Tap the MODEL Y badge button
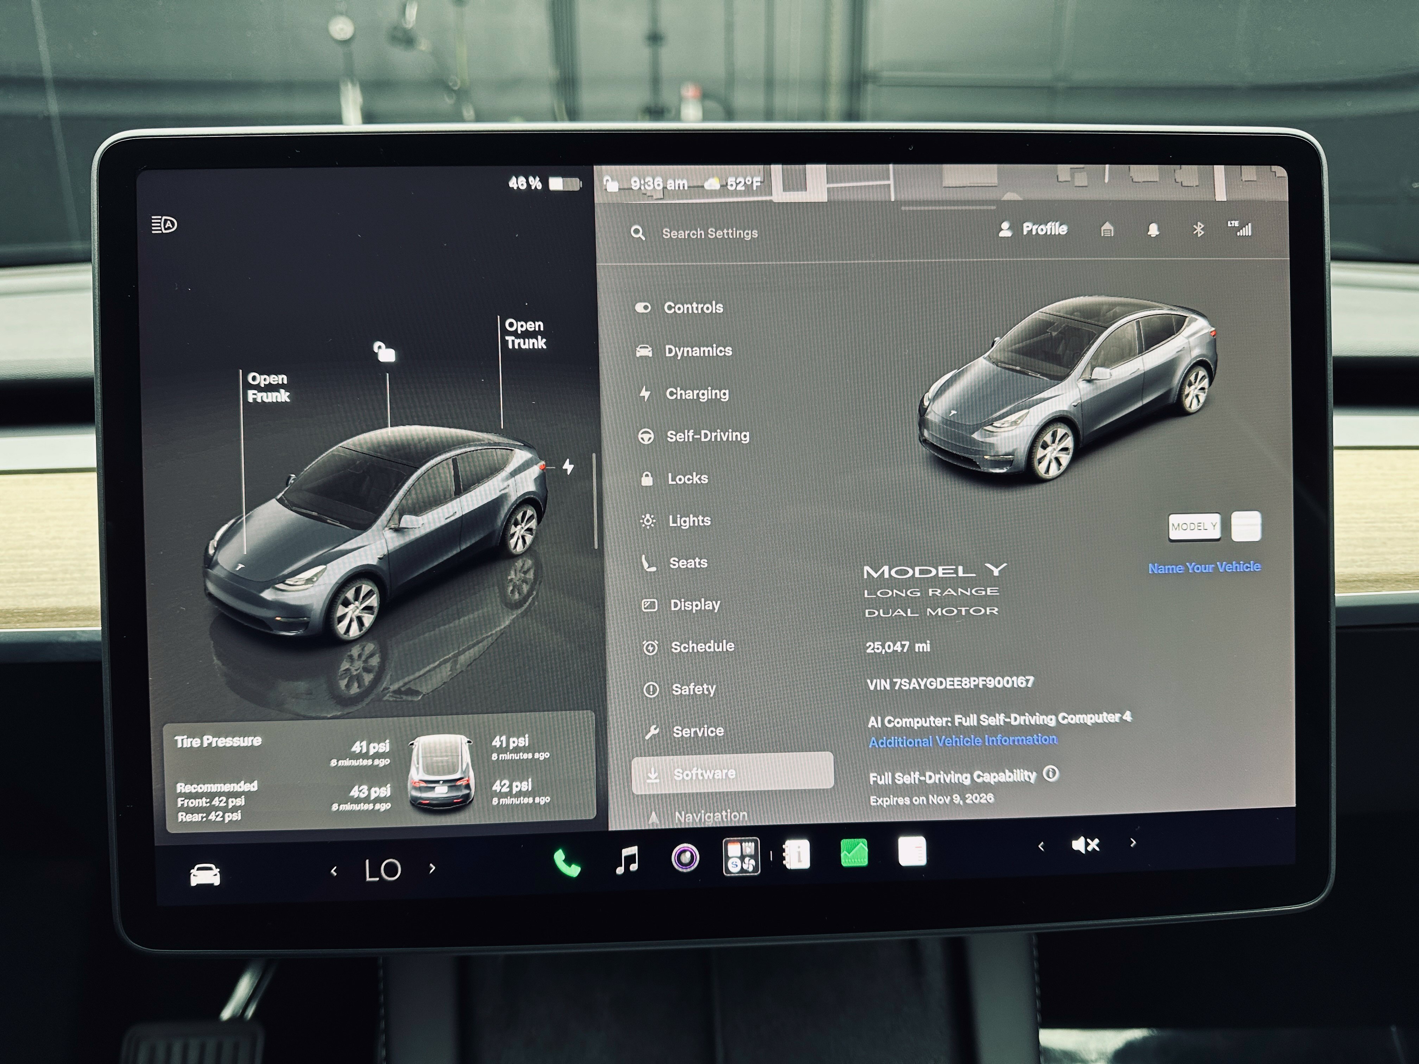Screen dimensions: 1419x1064 [x=1194, y=527]
